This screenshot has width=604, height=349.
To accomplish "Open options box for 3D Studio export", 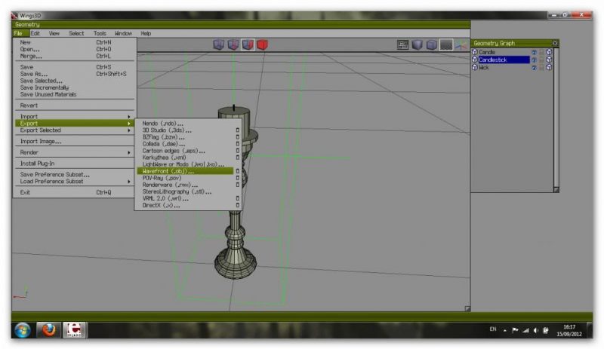I will pos(237,130).
